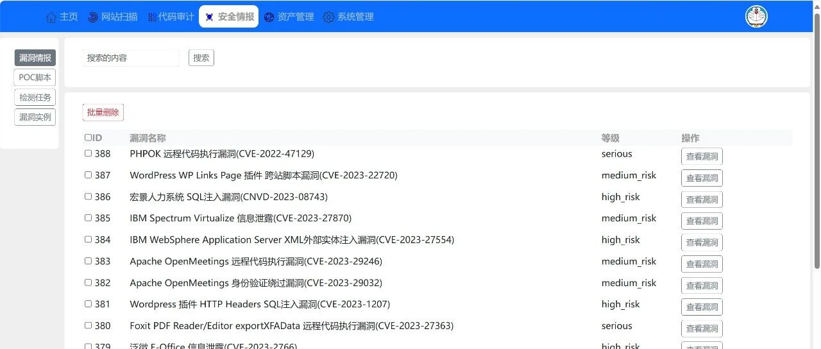The image size is (821, 349).
Task: Click IBM Spectrum Virtualize 信息泄露 name
Action: coord(241,218)
